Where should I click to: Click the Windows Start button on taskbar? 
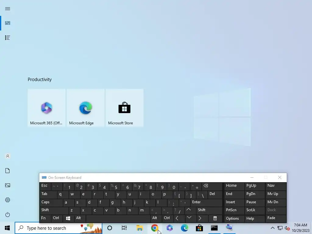click(x=7, y=228)
